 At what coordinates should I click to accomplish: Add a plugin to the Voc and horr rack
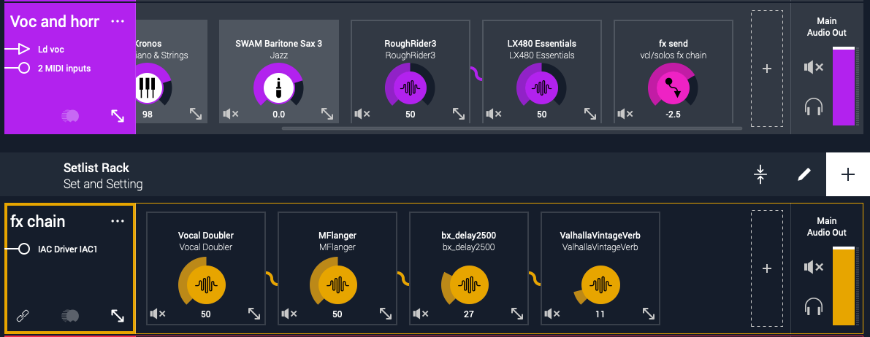click(x=767, y=69)
